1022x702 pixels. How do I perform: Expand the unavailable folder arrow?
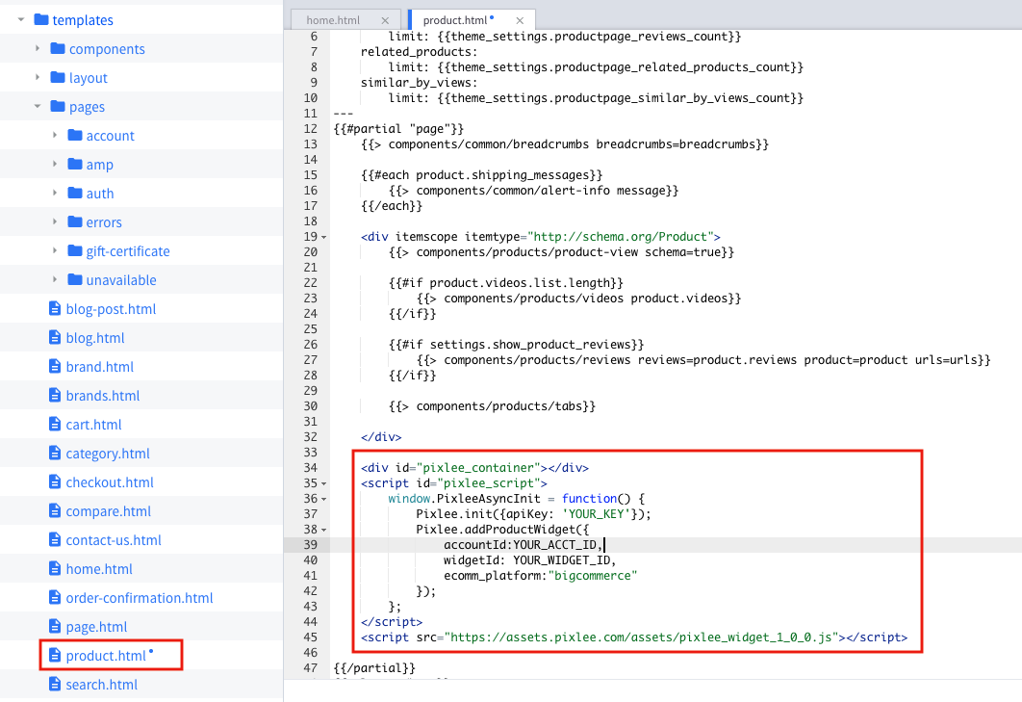tap(55, 279)
